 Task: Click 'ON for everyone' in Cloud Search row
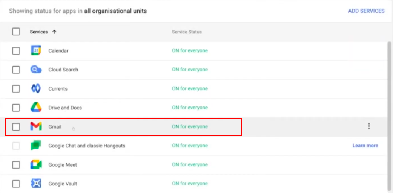pyautogui.click(x=190, y=70)
